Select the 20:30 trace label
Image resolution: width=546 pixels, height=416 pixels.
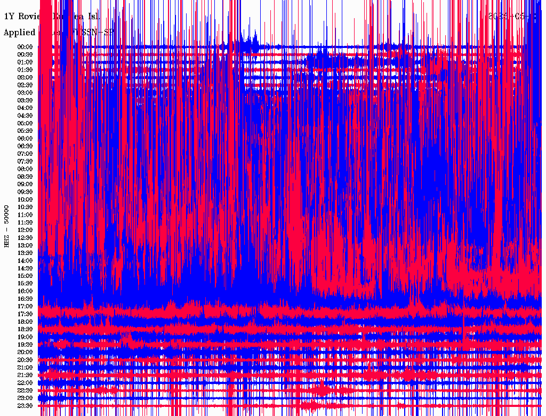click(x=25, y=360)
